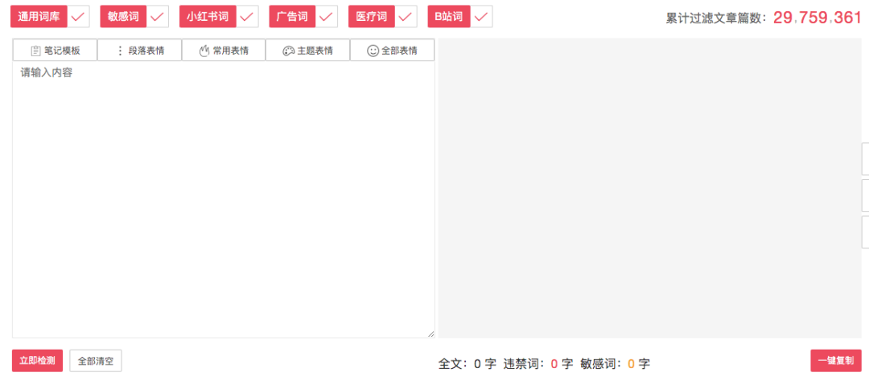Open the 笔记模板 tab
This screenshot has width=869, height=389.
click(x=55, y=51)
